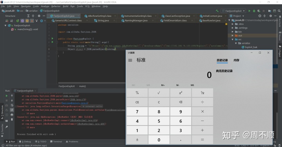Collapse the java4.20 root project node
Screen dimensions: 282x147
(x=230, y=20)
